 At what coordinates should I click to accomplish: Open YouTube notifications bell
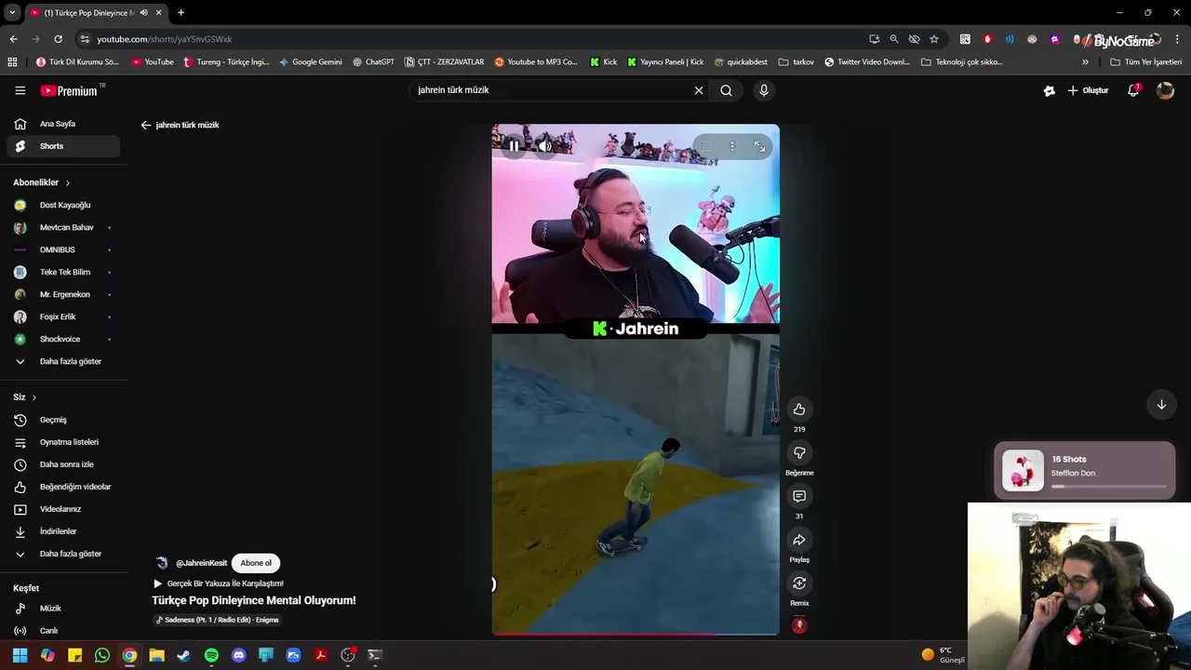[x=1133, y=90]
